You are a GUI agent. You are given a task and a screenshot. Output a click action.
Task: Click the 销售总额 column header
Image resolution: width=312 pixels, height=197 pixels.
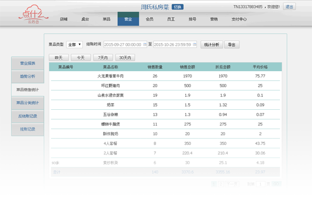point(187,67)
